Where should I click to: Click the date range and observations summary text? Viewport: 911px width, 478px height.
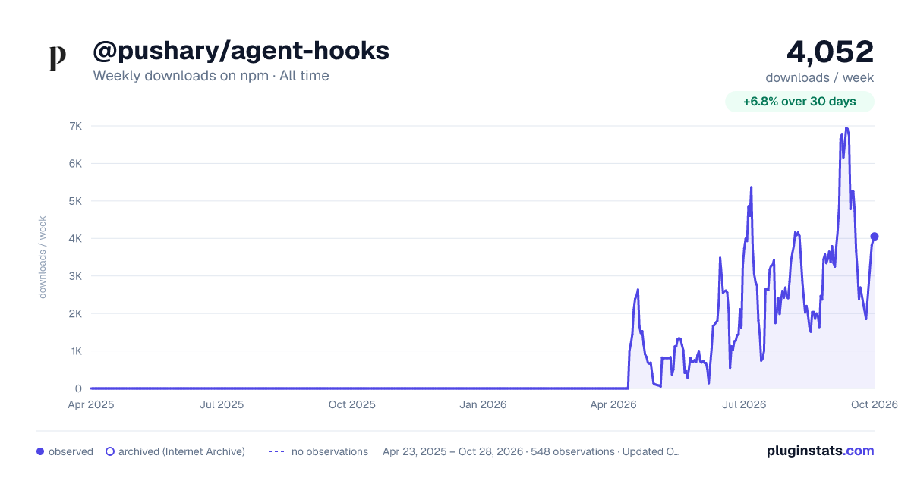531,451
